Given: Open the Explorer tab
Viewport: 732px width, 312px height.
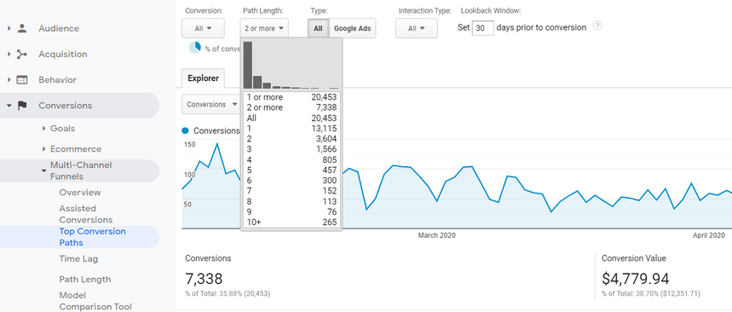Looking at the screenshot, I should 203,78.
